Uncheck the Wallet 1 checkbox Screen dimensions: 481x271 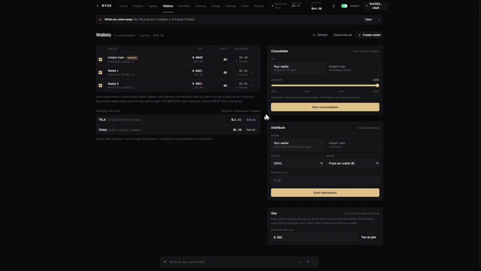coord(100,73)
